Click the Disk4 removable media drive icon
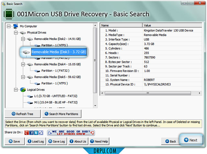The height and width of the screenshot is (154, 207). [30, 64]
